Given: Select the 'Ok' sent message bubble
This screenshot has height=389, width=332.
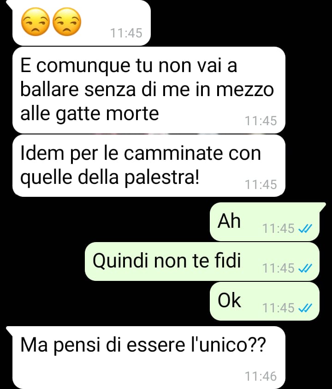Looking at the screenshot, I should pos(264,301).
